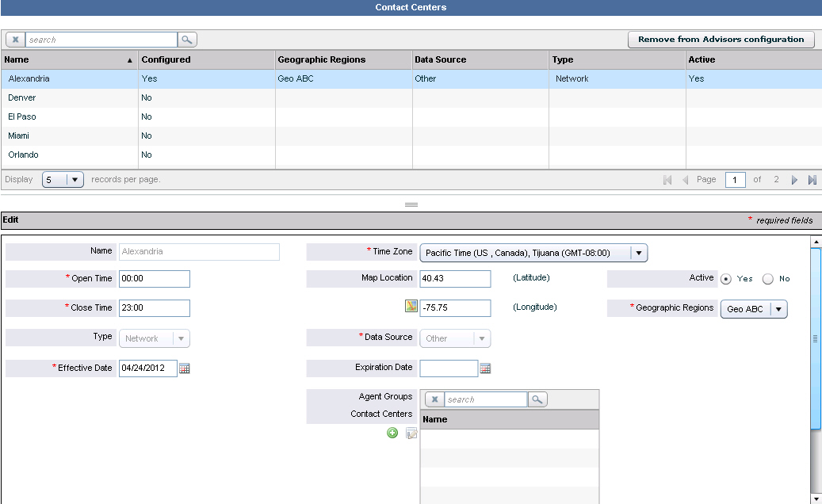The width and height of the screenshot is (822, 504).
Task: Open Data Source Other dropdown
Action: click(455, 338)
